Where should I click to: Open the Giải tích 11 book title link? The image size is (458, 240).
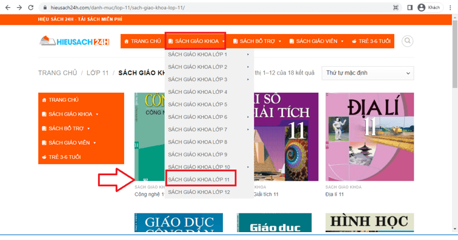[x=266, y=194]
